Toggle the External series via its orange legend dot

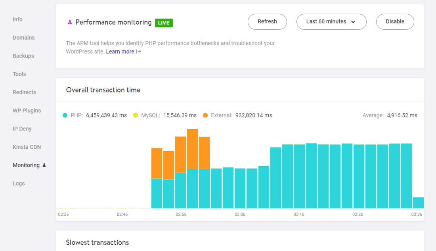(x=205, y=115)
